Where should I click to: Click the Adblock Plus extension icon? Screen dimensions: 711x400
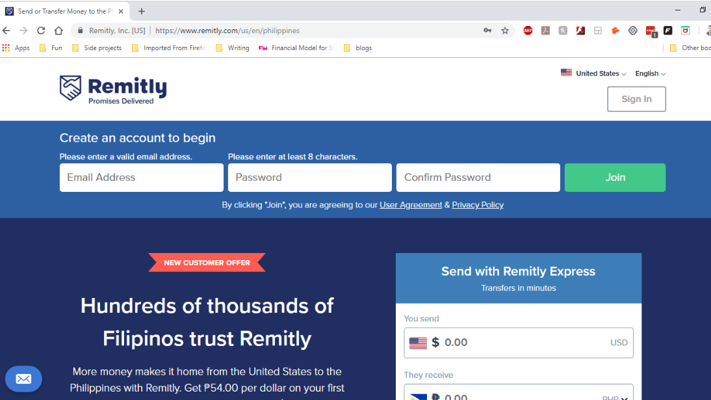pyautogui.click(x=528, y=31)
